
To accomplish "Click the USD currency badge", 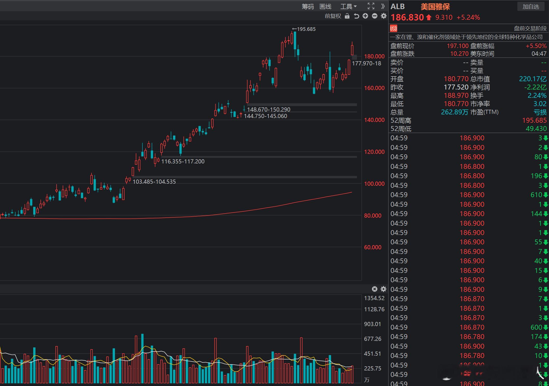I will pos(394,28).
